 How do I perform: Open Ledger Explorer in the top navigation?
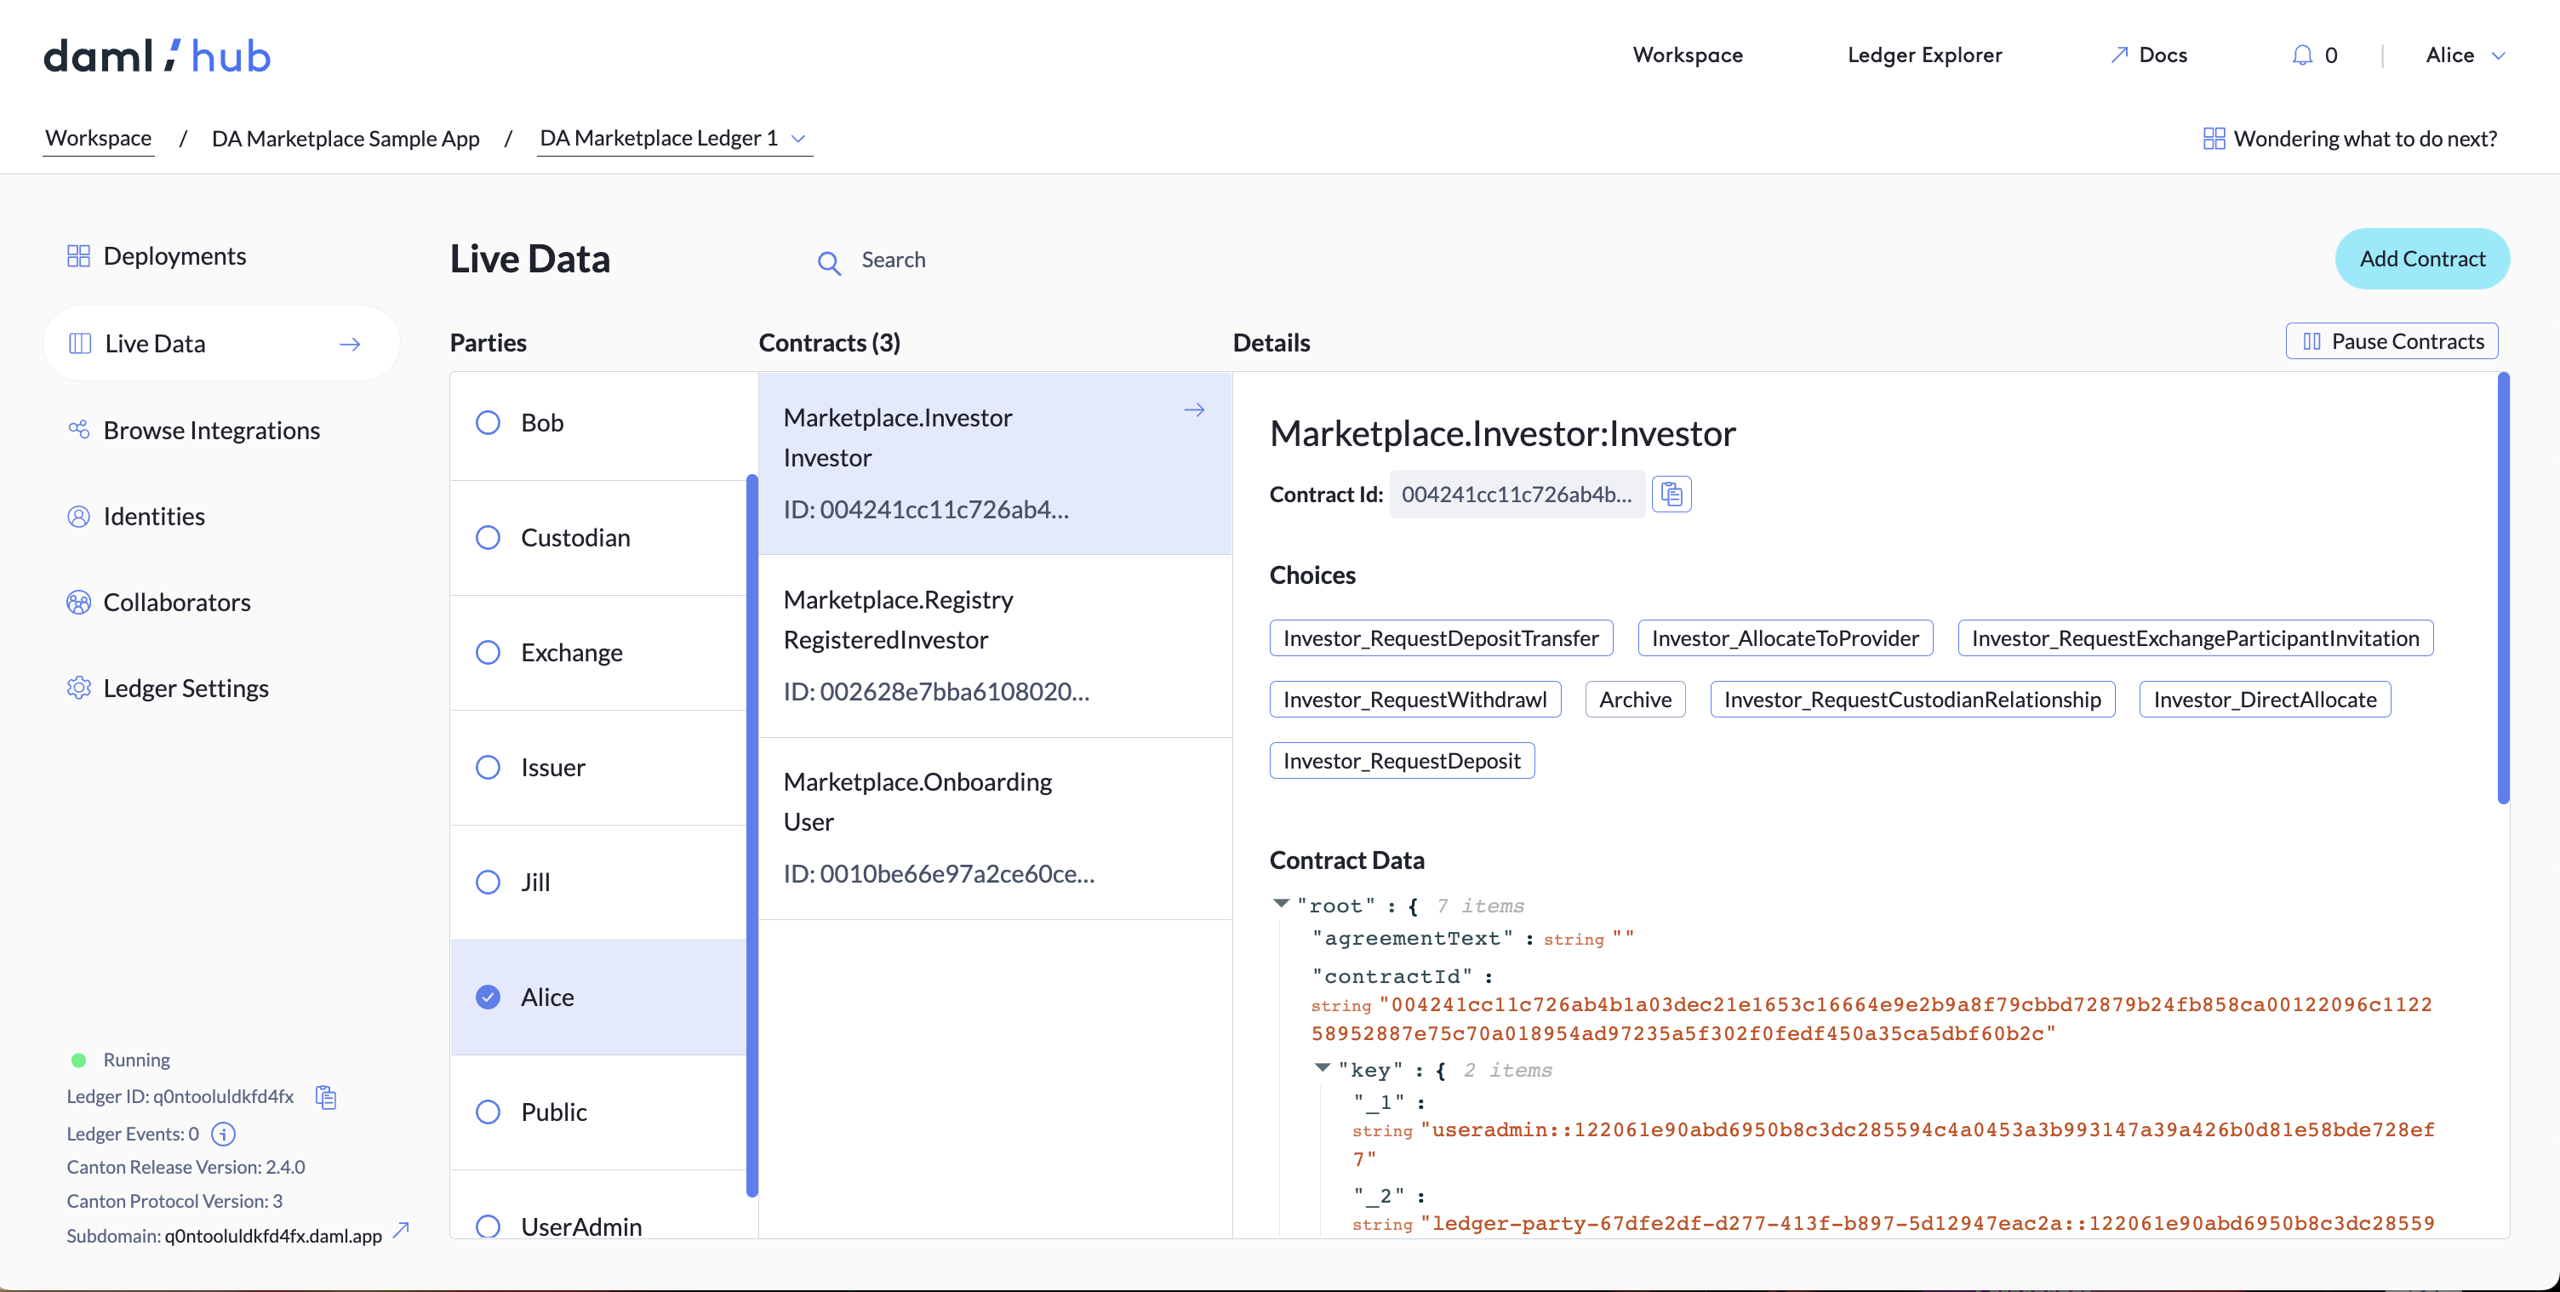[1924, 54]
